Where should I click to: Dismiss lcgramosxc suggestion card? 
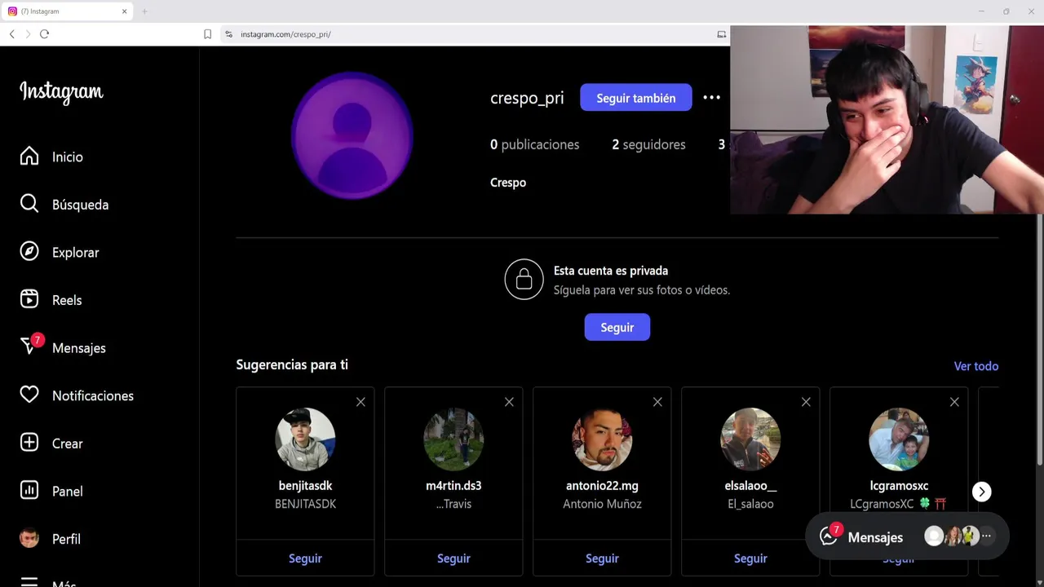(x=954, y=402)
